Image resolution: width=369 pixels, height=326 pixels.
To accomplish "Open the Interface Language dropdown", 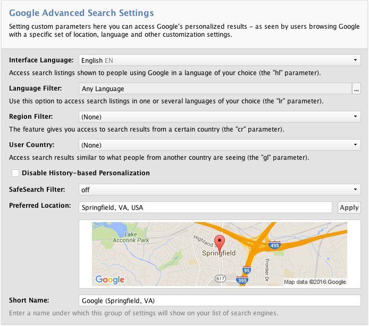I will click(x=220, y=60).
